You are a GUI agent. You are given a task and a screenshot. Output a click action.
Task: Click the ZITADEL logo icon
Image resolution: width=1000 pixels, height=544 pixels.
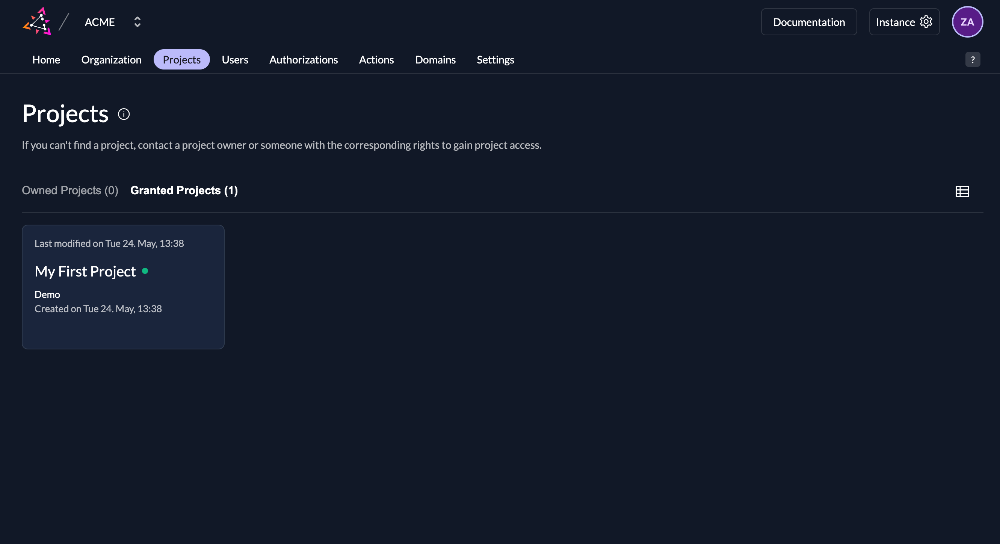(x=37, y=22)
